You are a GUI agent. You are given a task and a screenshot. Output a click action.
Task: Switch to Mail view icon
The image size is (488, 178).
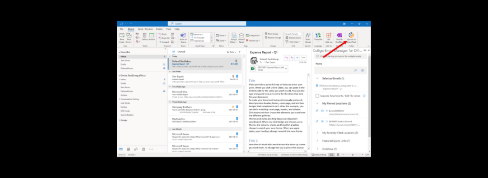121,149
